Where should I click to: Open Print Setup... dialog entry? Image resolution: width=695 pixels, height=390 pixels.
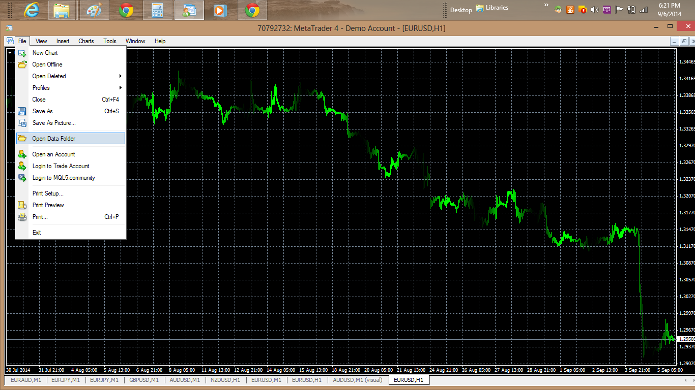click(x=71, y=193)
